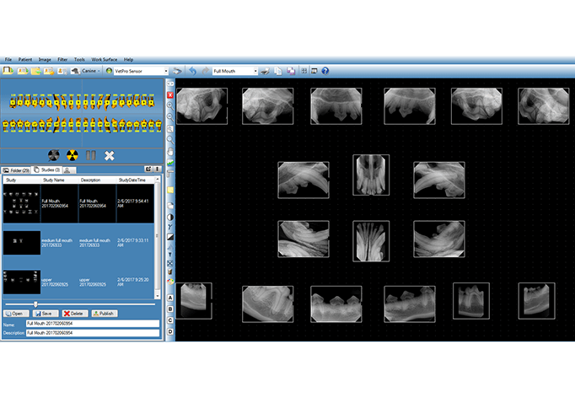Viewport: 575px width, 398px height.
Task: Toggle preset A button
Action: (x=170, y=298)
